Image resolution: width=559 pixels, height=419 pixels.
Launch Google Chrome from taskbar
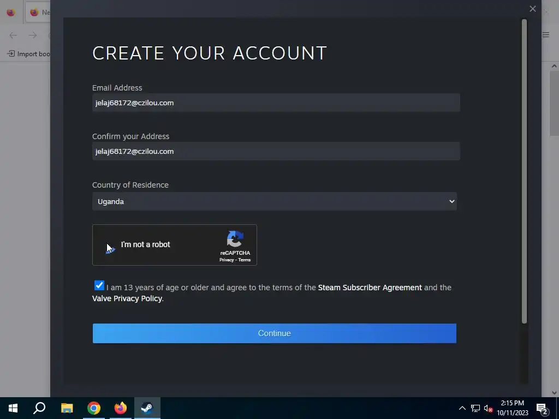(x=94, y=408)
